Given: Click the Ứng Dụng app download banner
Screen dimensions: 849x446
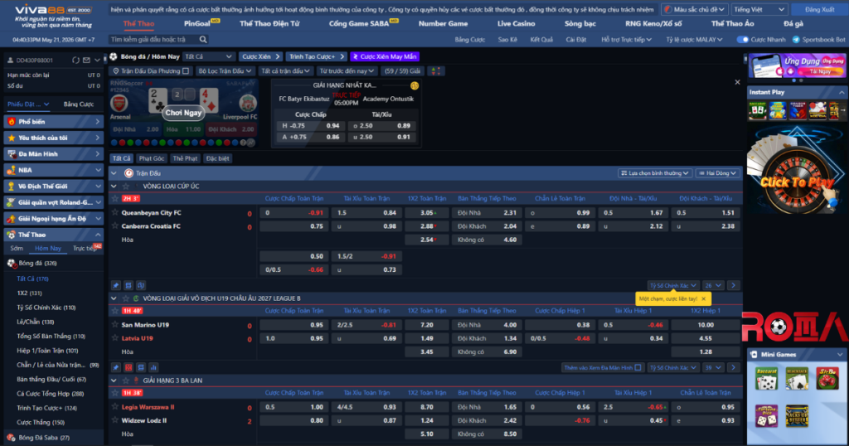Looking at the screenshot, I should (x=797, y=65).
